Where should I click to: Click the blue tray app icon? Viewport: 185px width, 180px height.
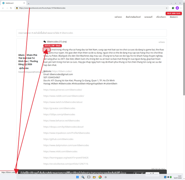[x=165, y=177]
